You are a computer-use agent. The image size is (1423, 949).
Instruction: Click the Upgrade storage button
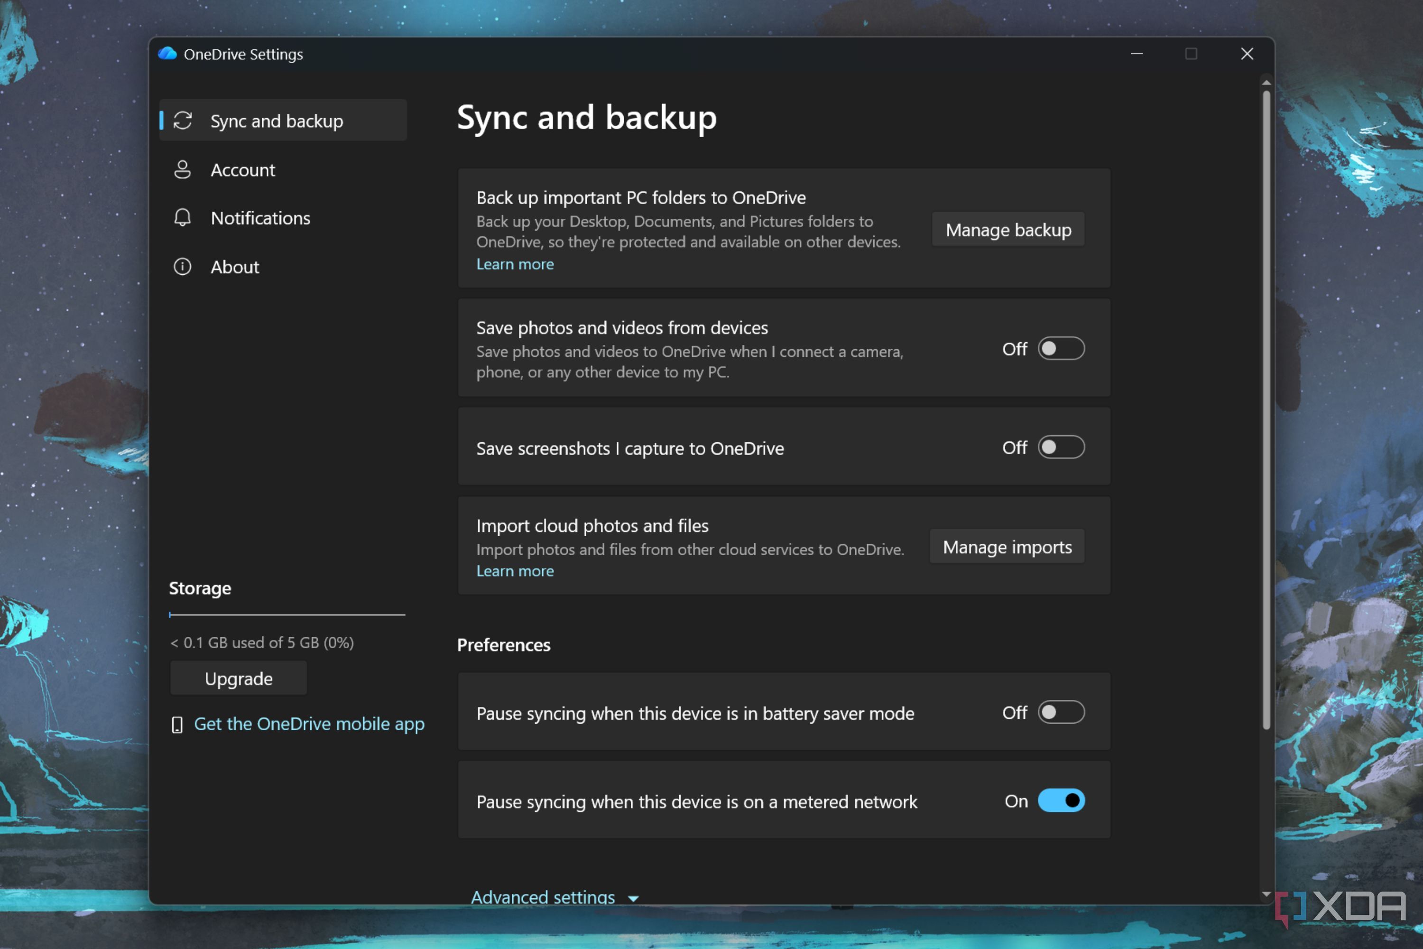[239, 679]
